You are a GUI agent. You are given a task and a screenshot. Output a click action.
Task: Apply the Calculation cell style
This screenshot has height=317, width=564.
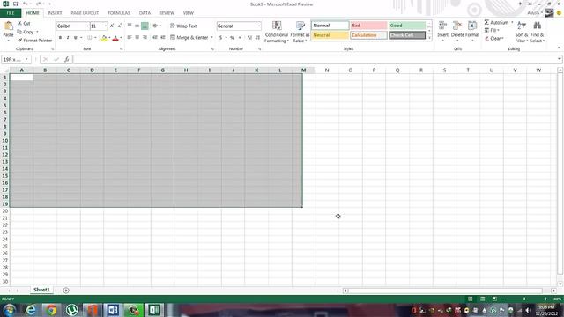click(x=368, y=35)
